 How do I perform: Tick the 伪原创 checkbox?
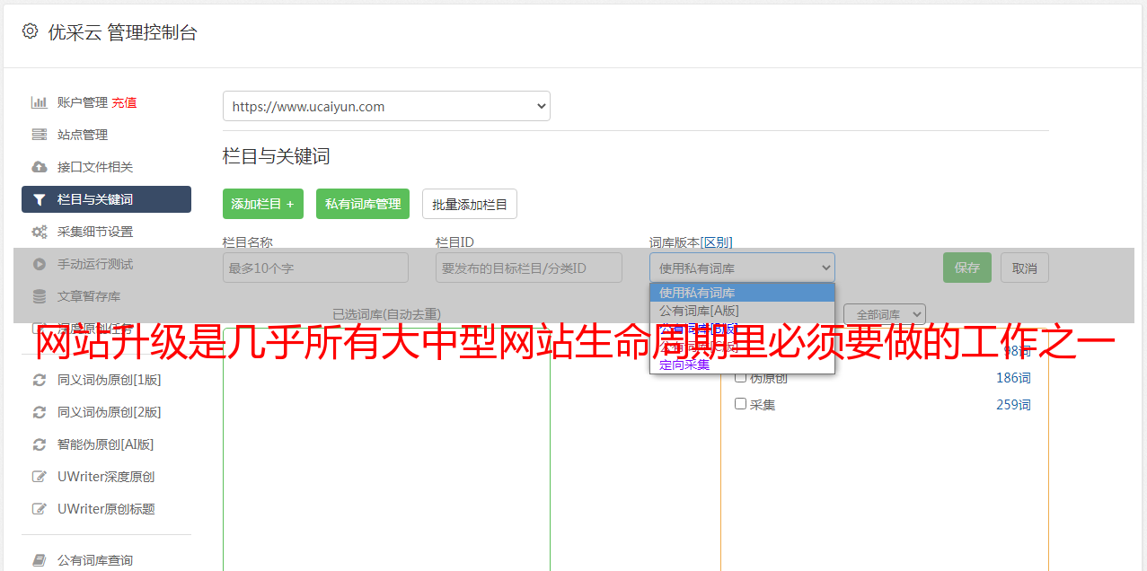741,377
